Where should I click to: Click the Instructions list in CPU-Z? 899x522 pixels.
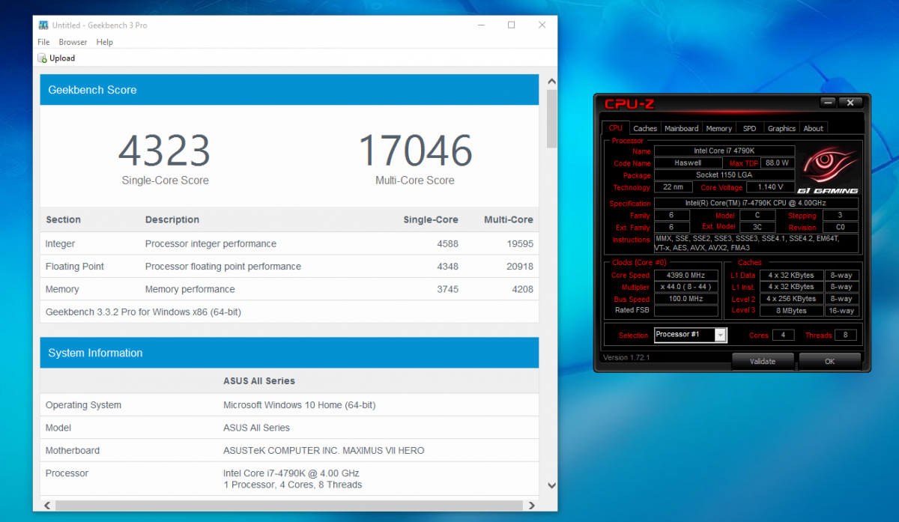point(757,243)
